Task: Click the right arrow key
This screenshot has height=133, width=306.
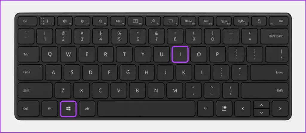Action: pyautogui.click(x=280, y=109)
